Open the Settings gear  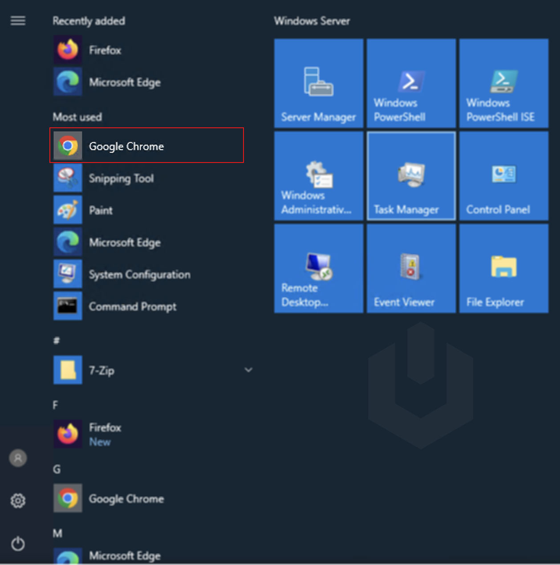pos(17,500)
